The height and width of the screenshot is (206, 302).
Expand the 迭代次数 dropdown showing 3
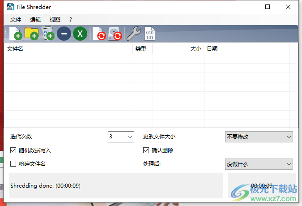point(121,137)
